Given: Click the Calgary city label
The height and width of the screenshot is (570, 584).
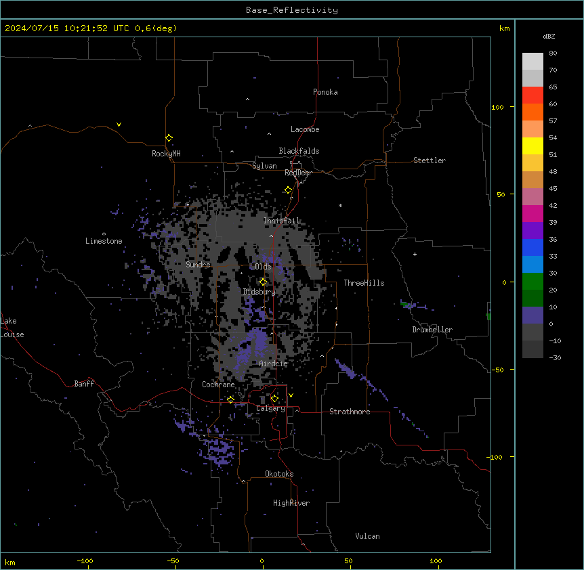Looking at the screenshot, I should pyautogui.click(x=270, y=408).
